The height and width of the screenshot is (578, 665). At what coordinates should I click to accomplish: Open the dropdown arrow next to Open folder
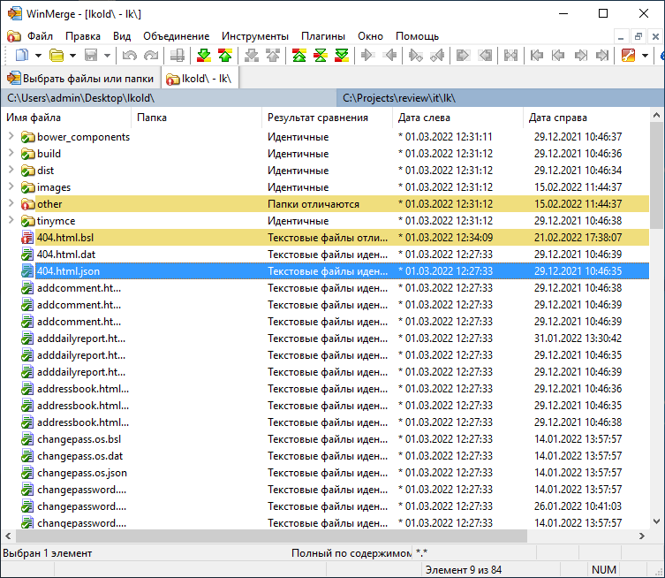tap(72, 56)
